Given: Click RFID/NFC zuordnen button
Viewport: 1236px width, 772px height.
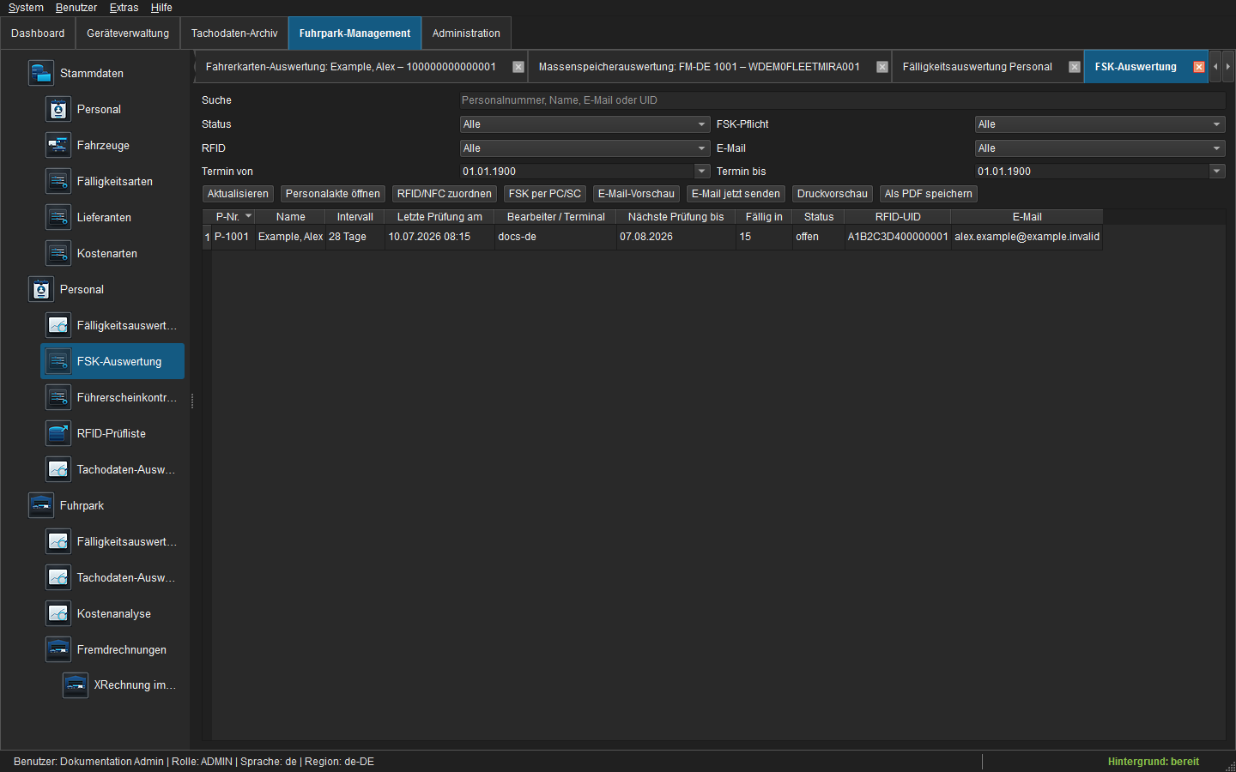Looking at the screenshot, I should (445, 194).
